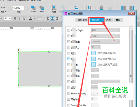Open the dialog's line color pencil picker

(95, 76)
